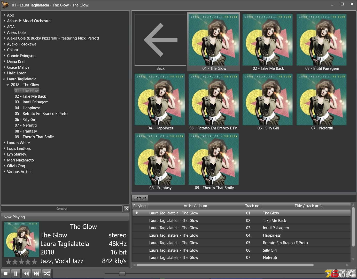
Task: Skip to the previous track
Action: [26, 273]
